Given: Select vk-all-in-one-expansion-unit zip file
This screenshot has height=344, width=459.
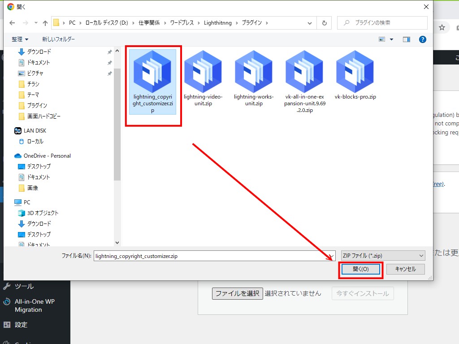Looking at the screenshot, I should click(304, 82).
